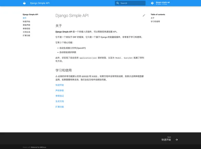Click the 关于 section heading
Image resolution: width=201 pixels, height=149 pixels.
59,26
